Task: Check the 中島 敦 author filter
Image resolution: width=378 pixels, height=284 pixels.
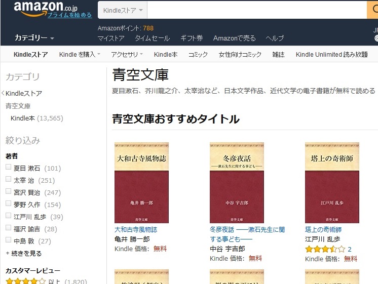Action: coord(9,239)
